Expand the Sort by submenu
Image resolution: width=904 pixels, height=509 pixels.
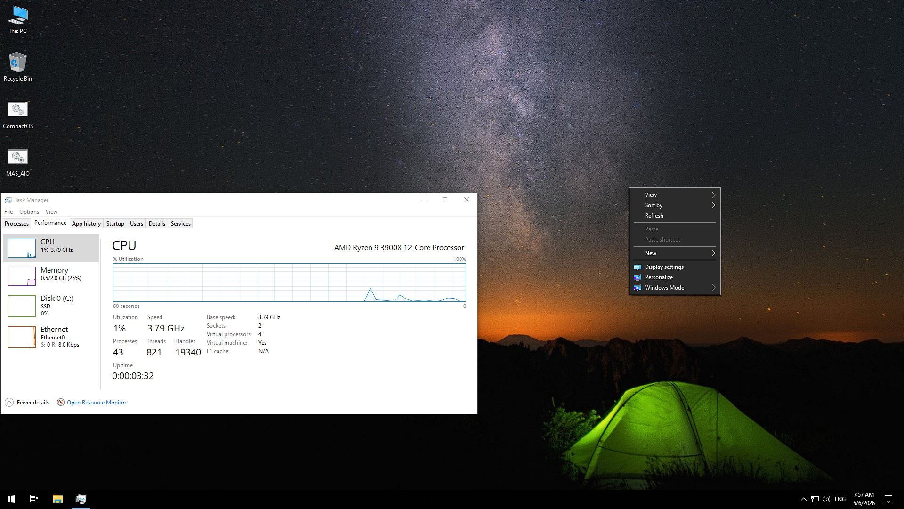[675, 205]
